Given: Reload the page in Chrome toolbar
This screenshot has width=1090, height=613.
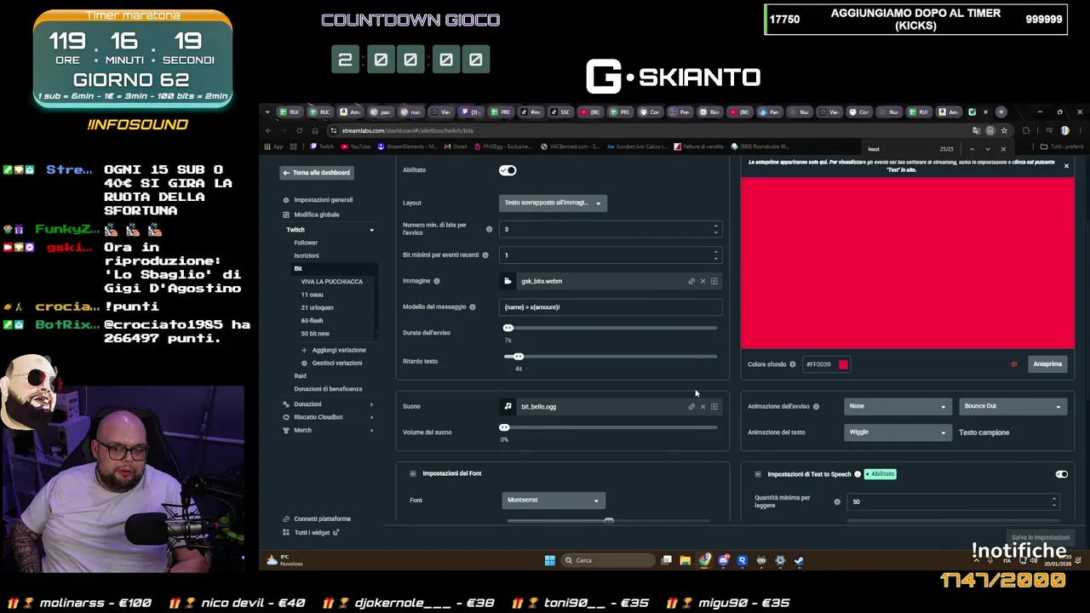Looking at the screenshot, I should pos(299,130).
